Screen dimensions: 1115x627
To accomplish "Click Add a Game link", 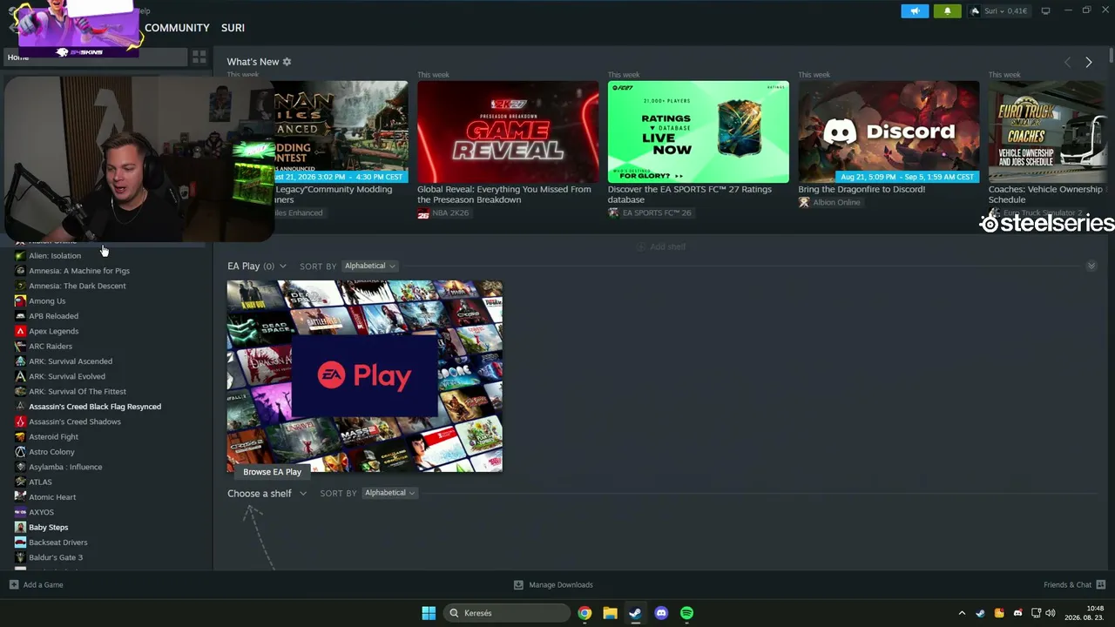I will click(x=44, y=585).
